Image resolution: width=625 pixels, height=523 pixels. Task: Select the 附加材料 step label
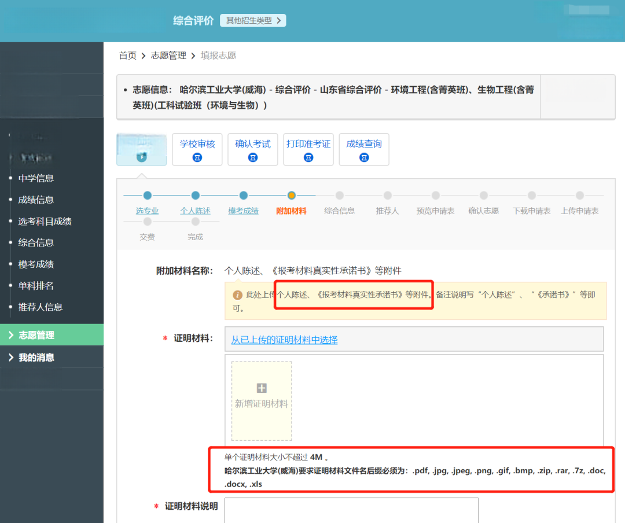click(x=291, y=211)
